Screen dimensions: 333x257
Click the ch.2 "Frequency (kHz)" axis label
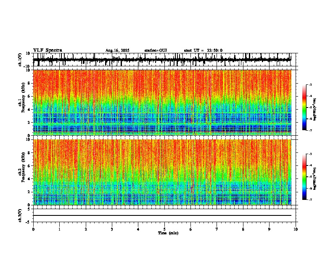tap(23, 167)
